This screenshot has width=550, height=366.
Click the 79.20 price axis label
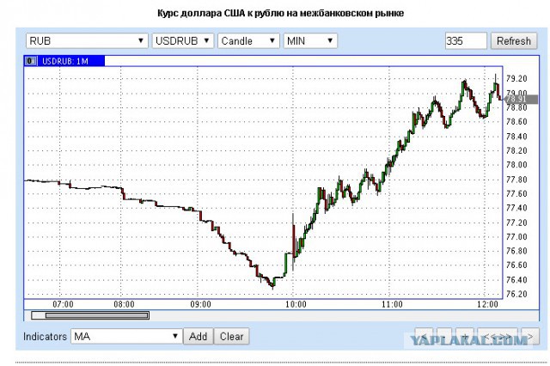[516, 78]
